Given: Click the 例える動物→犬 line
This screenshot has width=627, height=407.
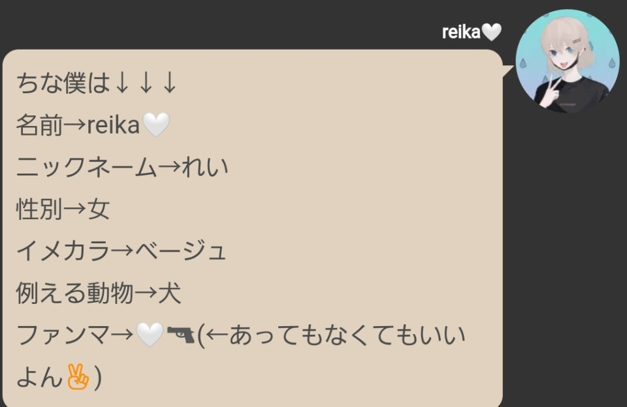Looking at the screenshot, I should tap(99, 293).
